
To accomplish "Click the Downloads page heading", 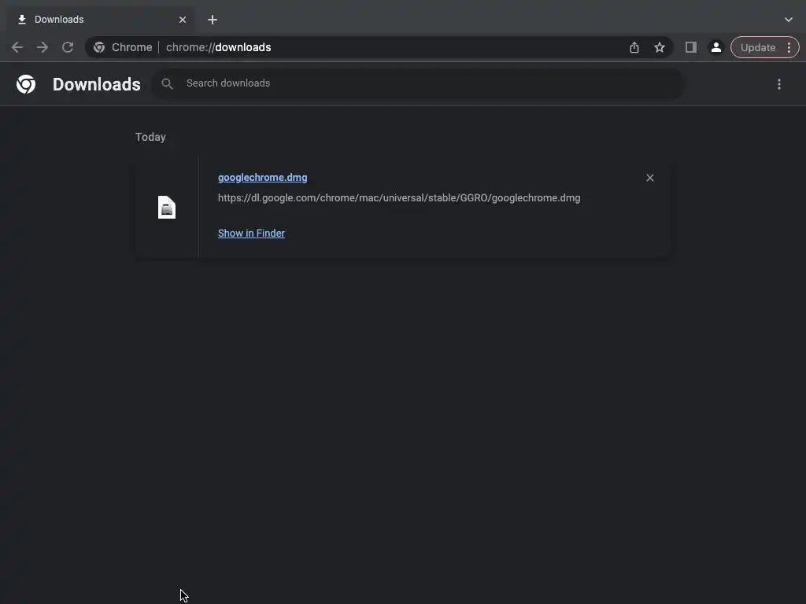I will (x=97, y=84).
